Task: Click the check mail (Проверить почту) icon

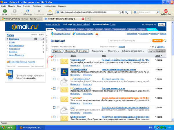Action: click(x=52, y=34)
